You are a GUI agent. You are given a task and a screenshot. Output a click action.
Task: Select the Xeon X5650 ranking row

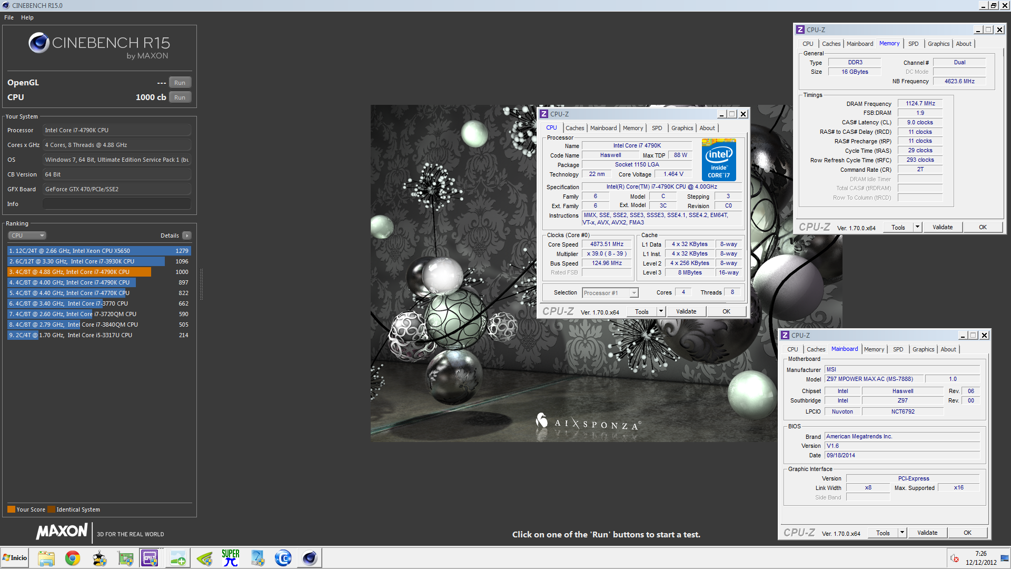point(99,251)
